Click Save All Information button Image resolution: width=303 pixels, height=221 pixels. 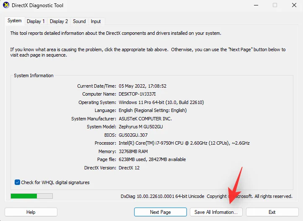click(x=216, y=212)
